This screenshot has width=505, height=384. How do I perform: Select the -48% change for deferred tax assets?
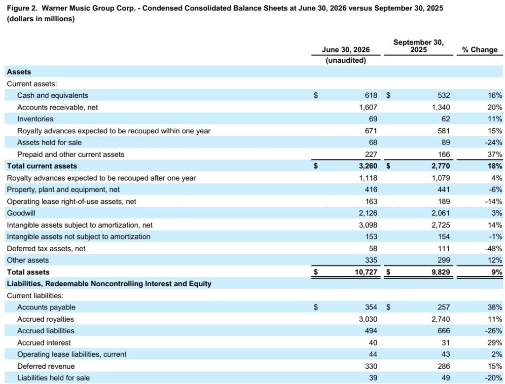pyautogui.click(x=493, y=249)
